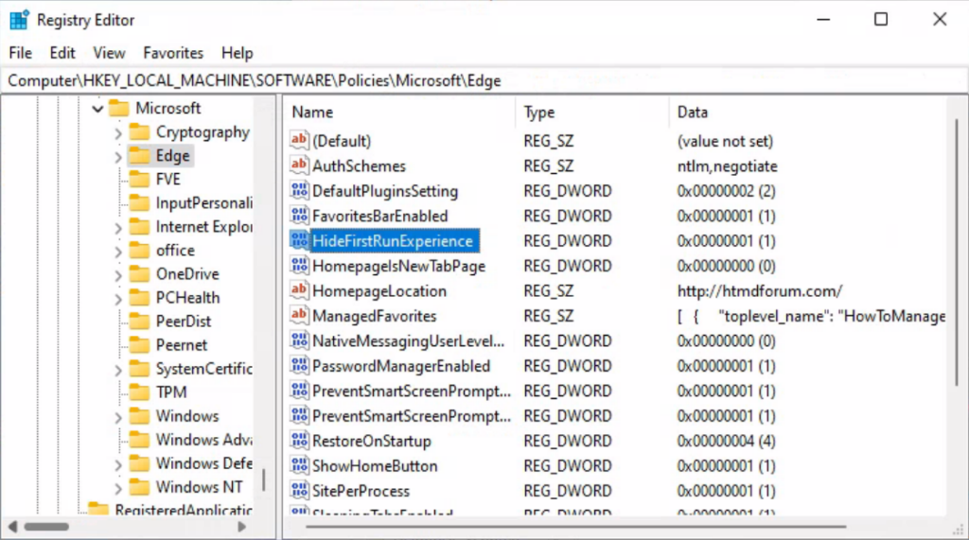Click the string icon beside (Default) value
The width and height of the screenshot is (969, 540).
tap(299, 140)
